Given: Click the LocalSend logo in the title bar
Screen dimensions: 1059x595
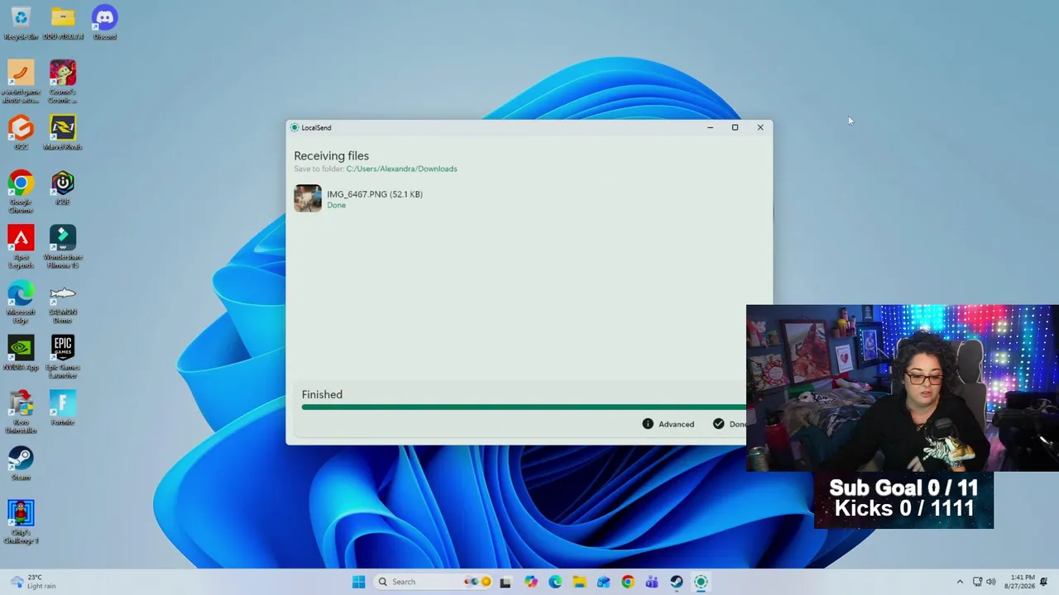Looking at the screenshot, I should click(x=295, y=127).
